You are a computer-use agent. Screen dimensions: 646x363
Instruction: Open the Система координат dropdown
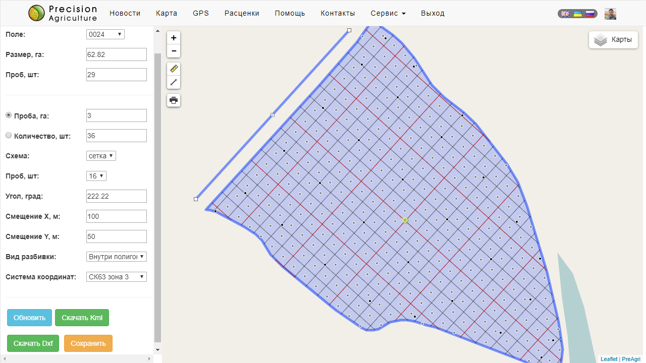116,277
